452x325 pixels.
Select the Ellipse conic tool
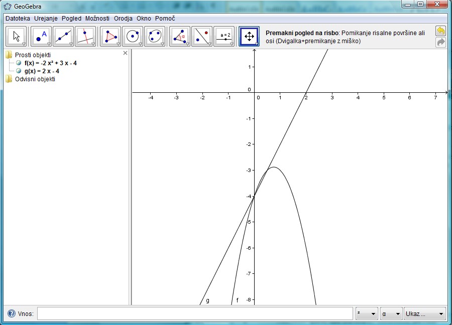coord(155,36)
